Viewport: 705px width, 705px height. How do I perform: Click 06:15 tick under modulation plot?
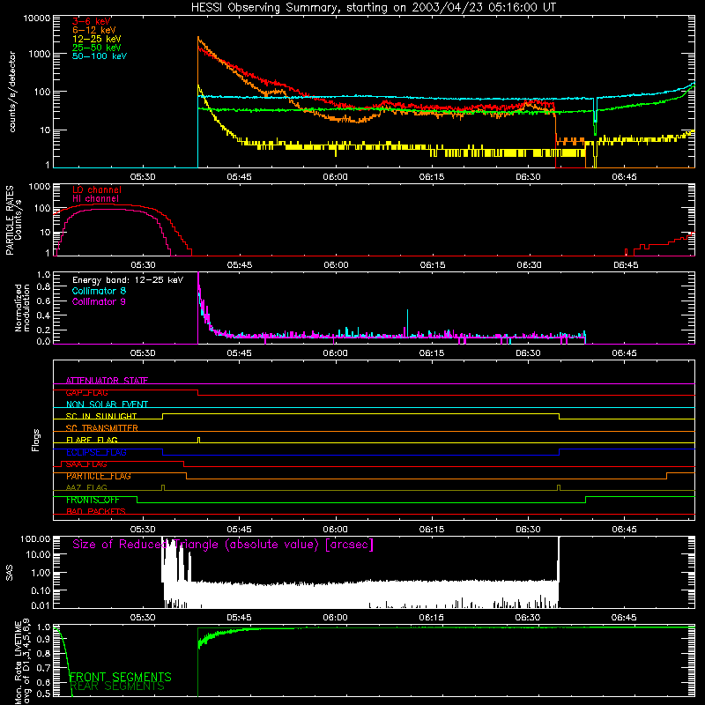tap(432, 353)
